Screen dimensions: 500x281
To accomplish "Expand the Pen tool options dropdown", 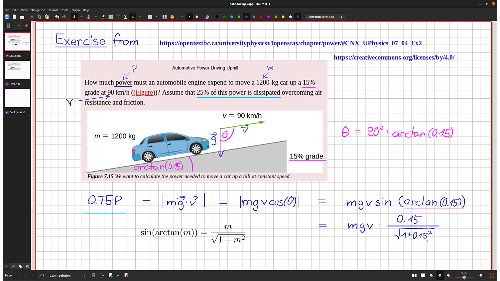I will click(81, 17).
